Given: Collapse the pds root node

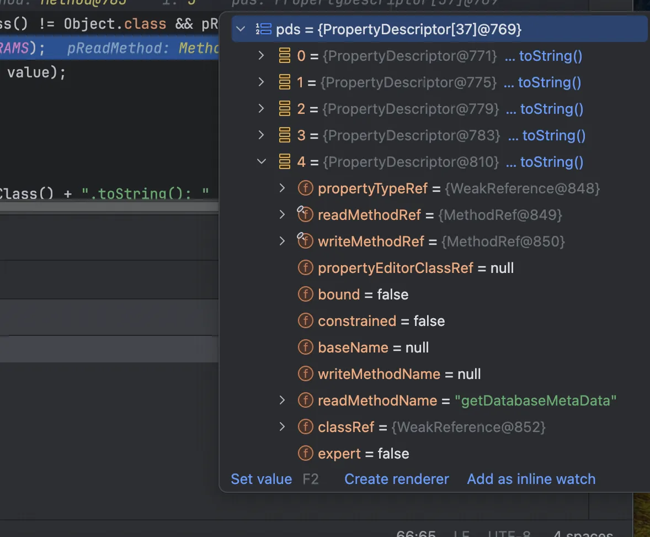Looking at the screenshot, I should coord(241,29).
